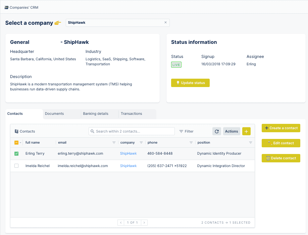Toggle the select-all header checkbox
The image size is (308, 235).
pos(16,143)
